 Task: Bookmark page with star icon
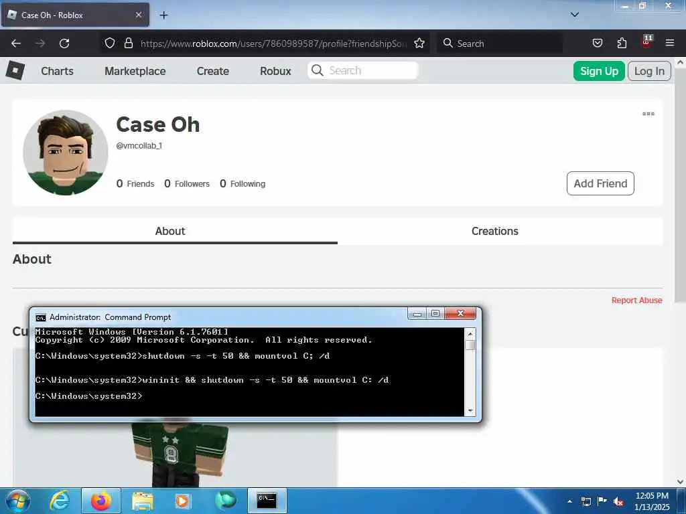click(419, 43)
